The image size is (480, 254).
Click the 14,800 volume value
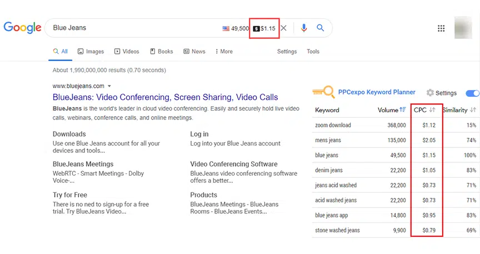click(398, 215)
